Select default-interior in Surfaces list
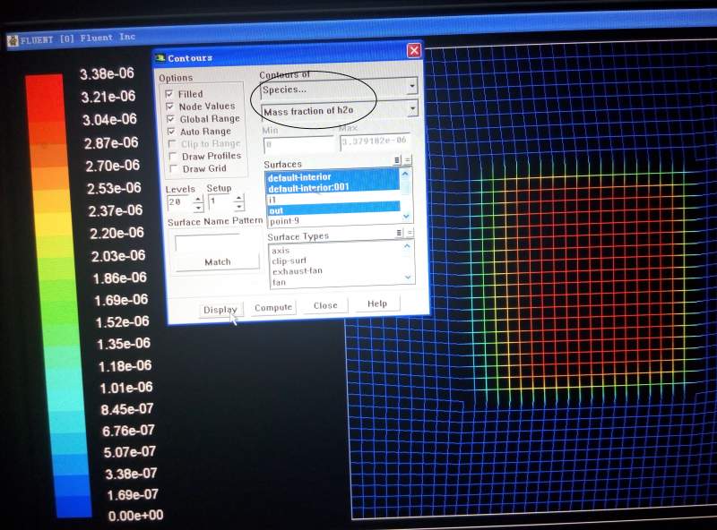The width and height of the screenshot is (717, 530). tap(333, 177)
